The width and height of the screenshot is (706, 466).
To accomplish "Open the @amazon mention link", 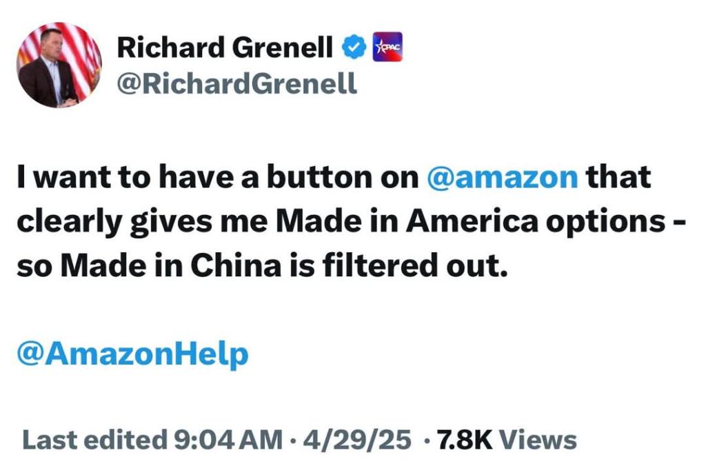I will coord(503,178).
